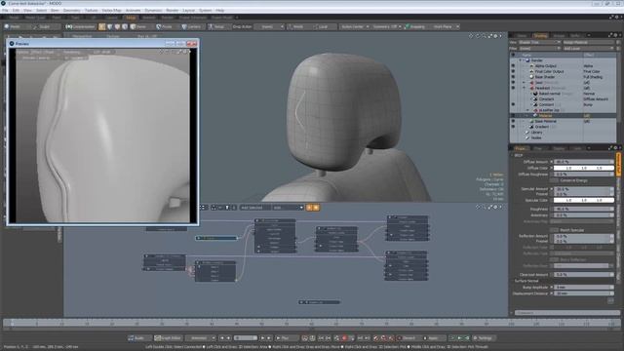This screenshot has width=624, height=351.
Task: Open the Add Layer dropdown
Action: pyautogui.click(x=588, y=48)
